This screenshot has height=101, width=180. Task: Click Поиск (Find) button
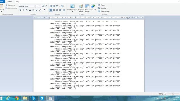(x=102, y=5)
